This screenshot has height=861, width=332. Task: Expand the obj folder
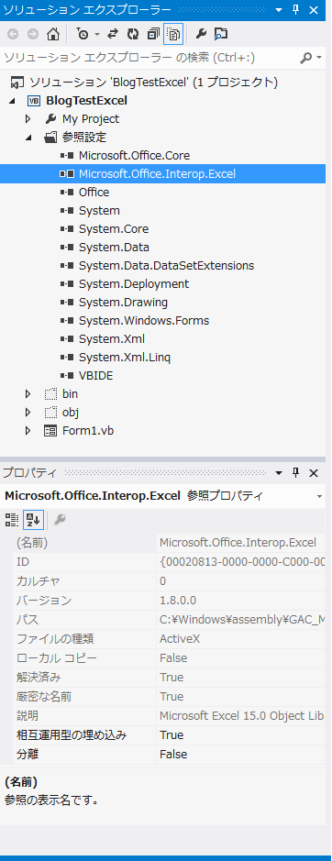[28, 413]
